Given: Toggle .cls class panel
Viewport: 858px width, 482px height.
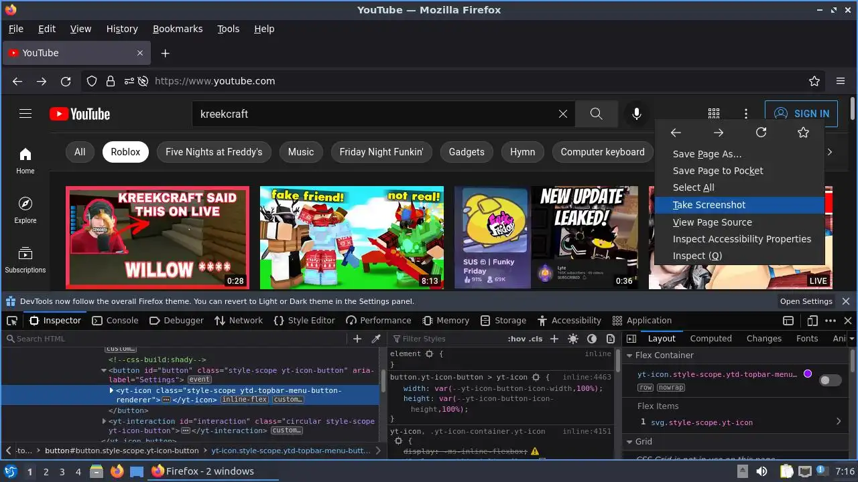Looking at the screenshot, I should (536, 339).
